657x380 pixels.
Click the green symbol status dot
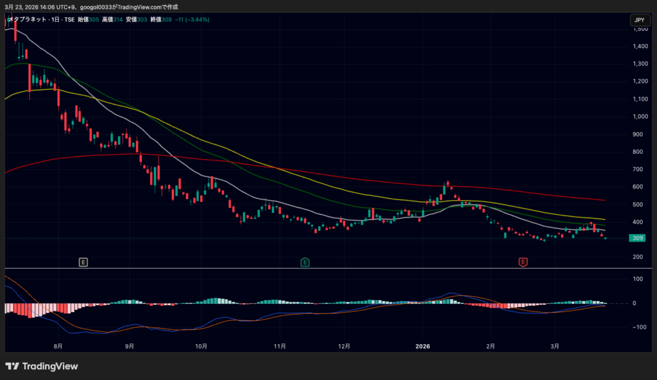click(6, 21)
